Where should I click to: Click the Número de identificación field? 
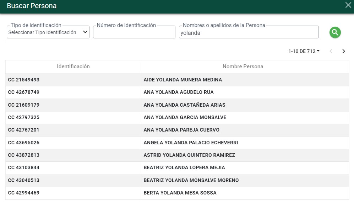click(134, 32)
